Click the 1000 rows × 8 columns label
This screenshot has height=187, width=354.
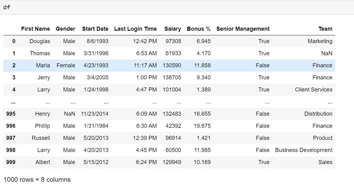pos(36,179)
